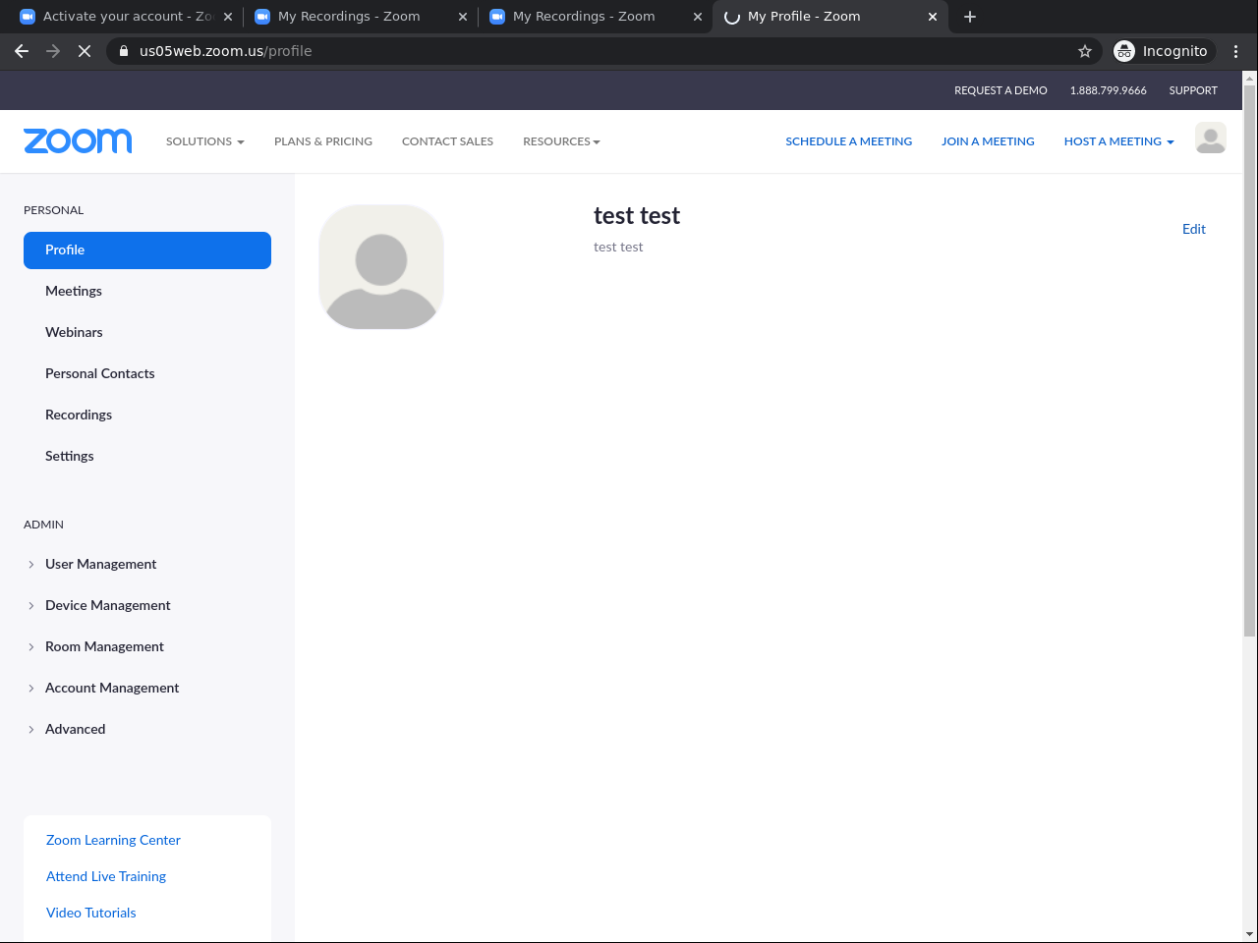Open Webinars in the sidebar
Viewport: 1258px width, 943px height.
pyautogui.click(x=74, y=332)
